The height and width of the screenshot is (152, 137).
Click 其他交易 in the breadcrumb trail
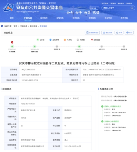33,26
